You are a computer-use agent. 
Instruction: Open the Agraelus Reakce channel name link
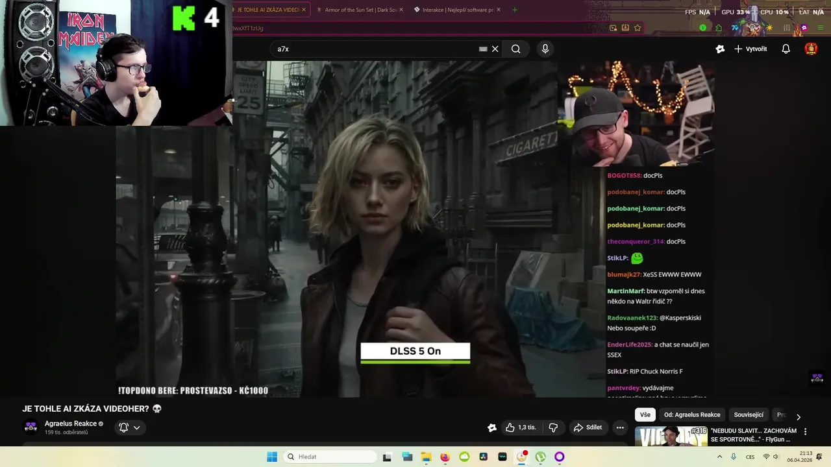(x=71, y=424)
